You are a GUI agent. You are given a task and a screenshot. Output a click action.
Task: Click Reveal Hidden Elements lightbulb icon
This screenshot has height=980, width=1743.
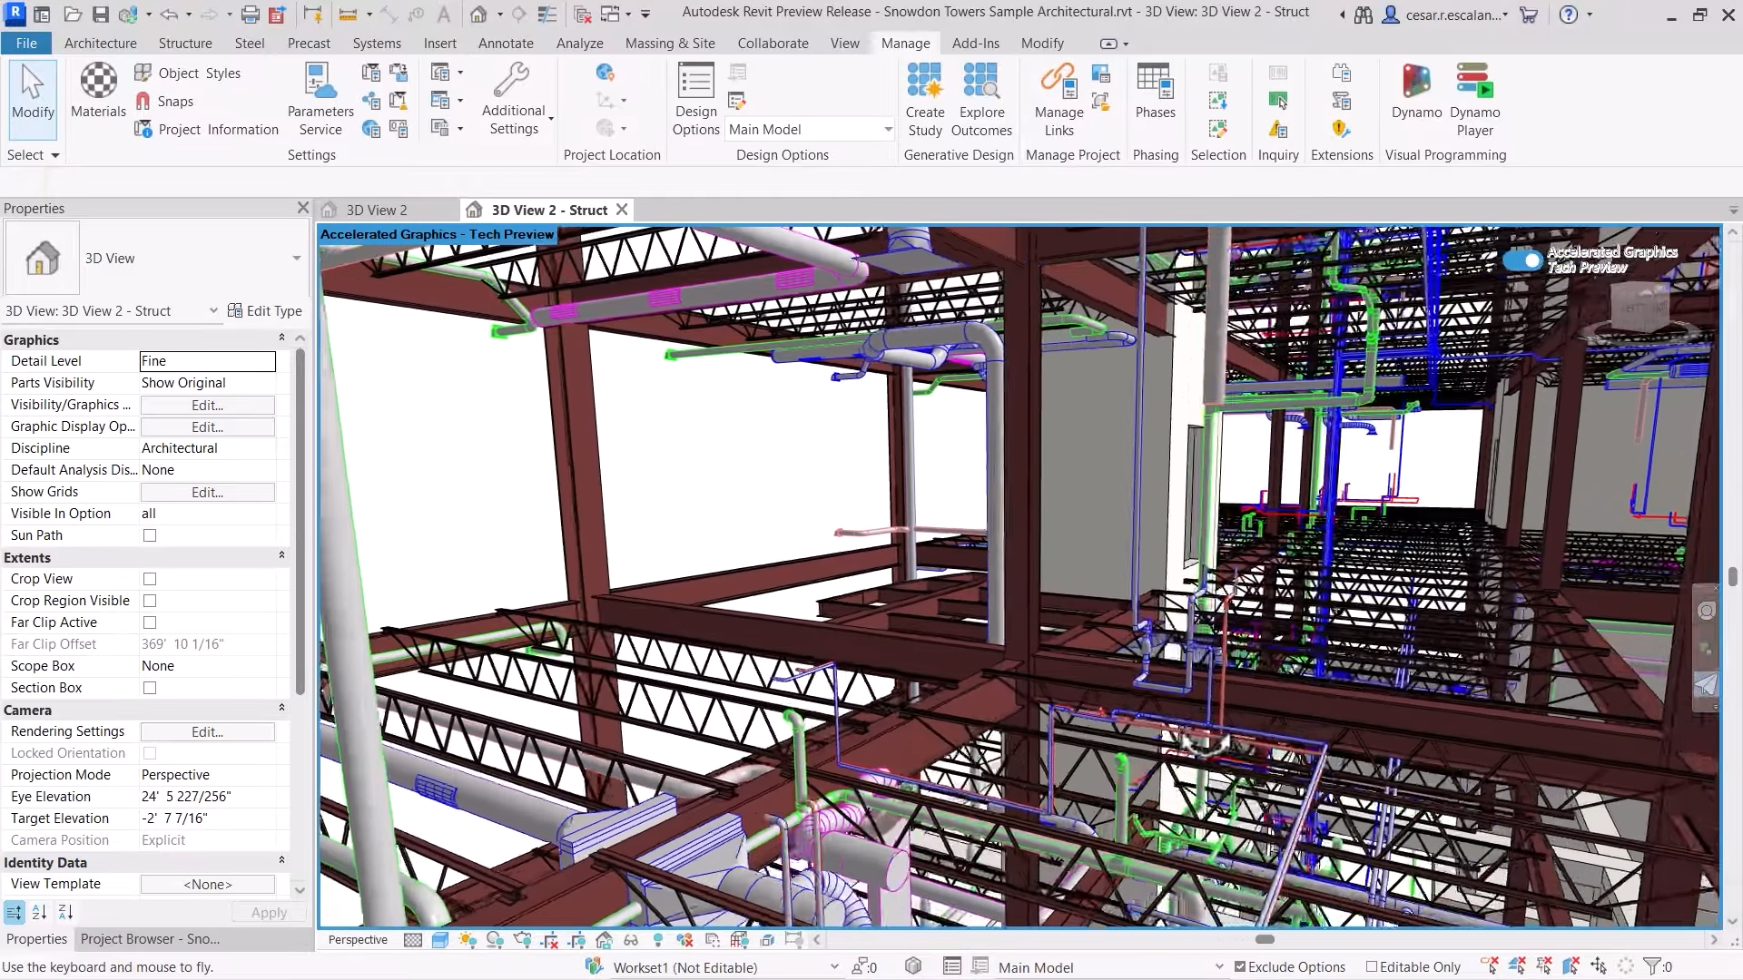point(658,940)
